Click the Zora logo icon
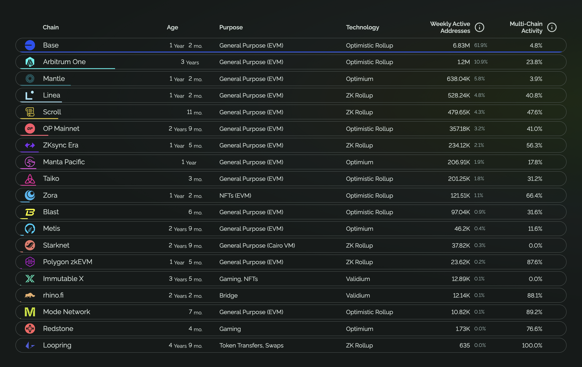 [x=30, y=195]
